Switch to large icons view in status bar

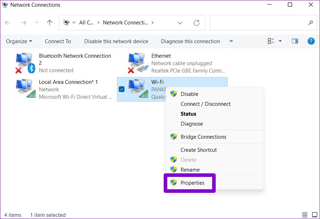314,215
